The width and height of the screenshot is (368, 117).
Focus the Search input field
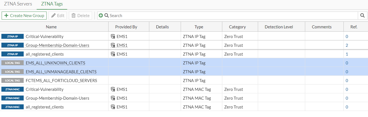pos(231,15)
